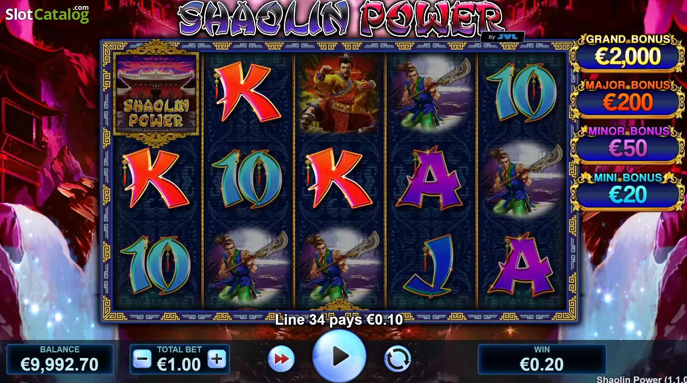Open the Grand Bonus €2,000 panel
Viewport: 687px width, 383px height.
click(628, 53)
